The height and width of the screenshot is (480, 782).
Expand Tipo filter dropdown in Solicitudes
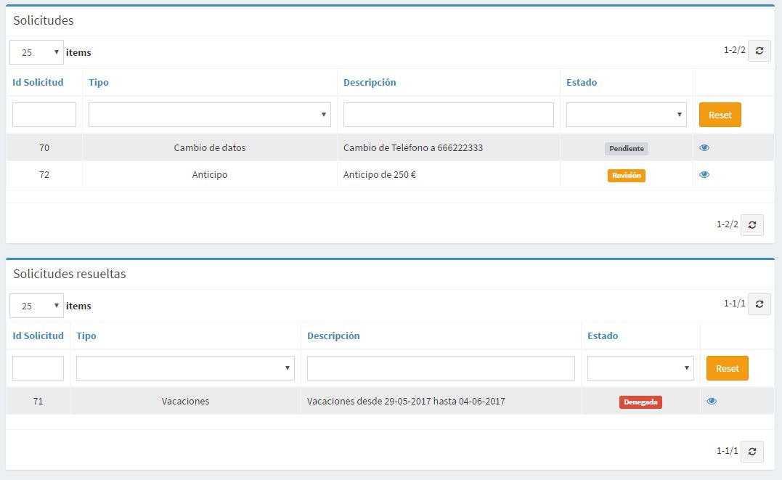coord(209,115)
